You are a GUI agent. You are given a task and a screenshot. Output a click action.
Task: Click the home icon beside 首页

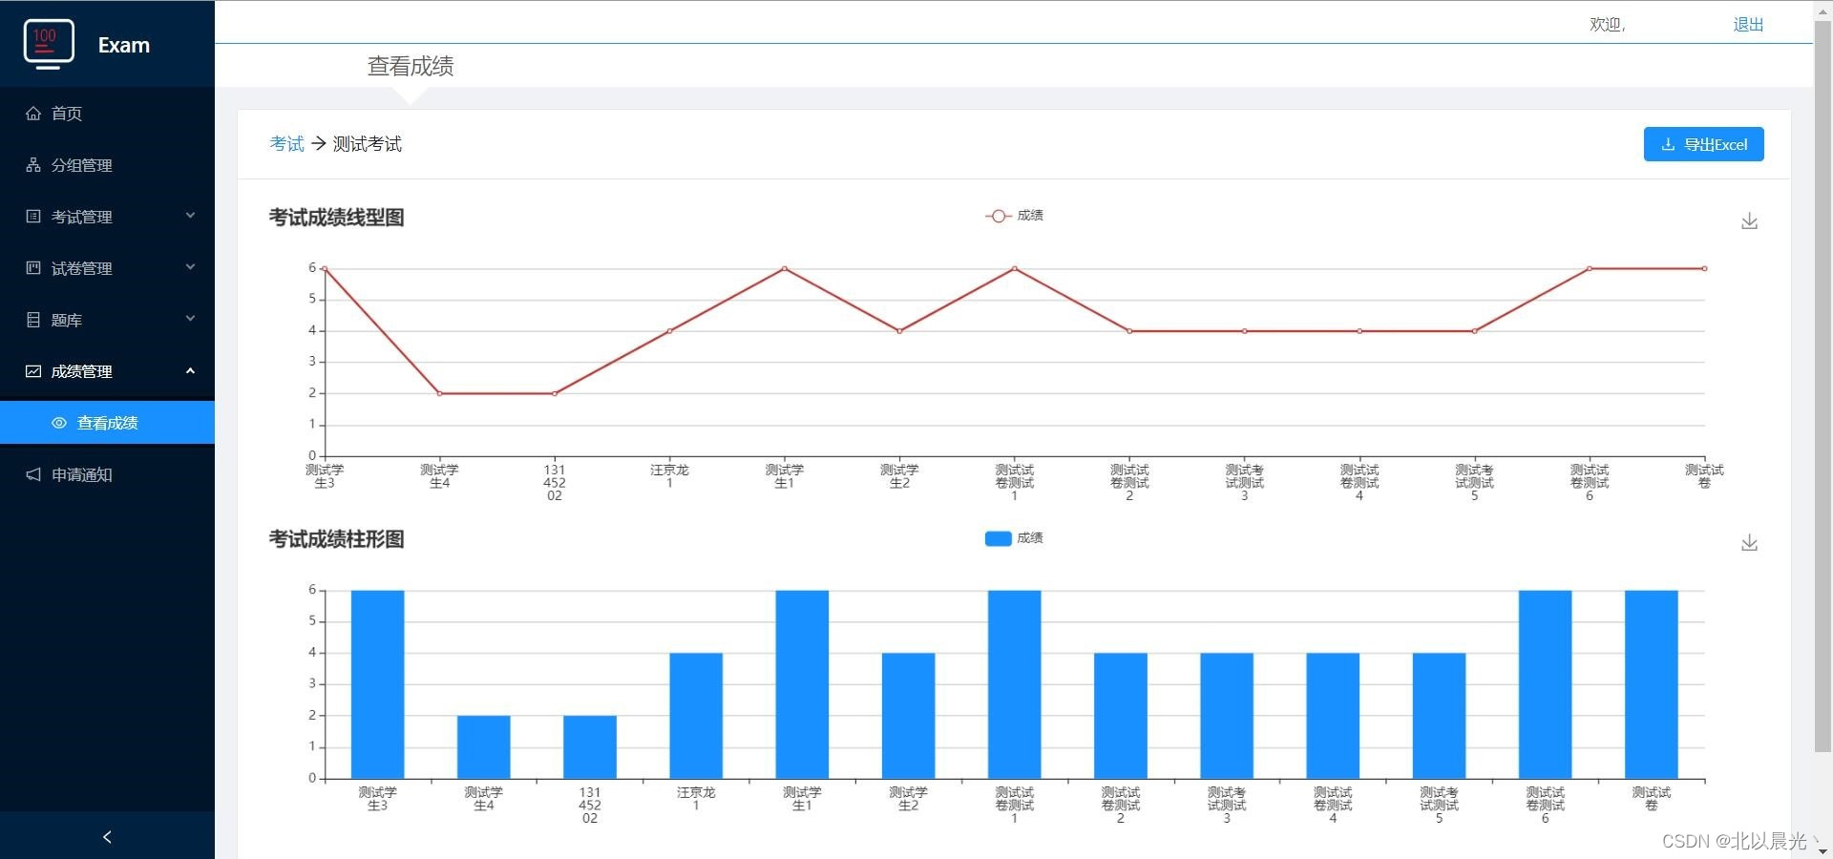point(33,114)
